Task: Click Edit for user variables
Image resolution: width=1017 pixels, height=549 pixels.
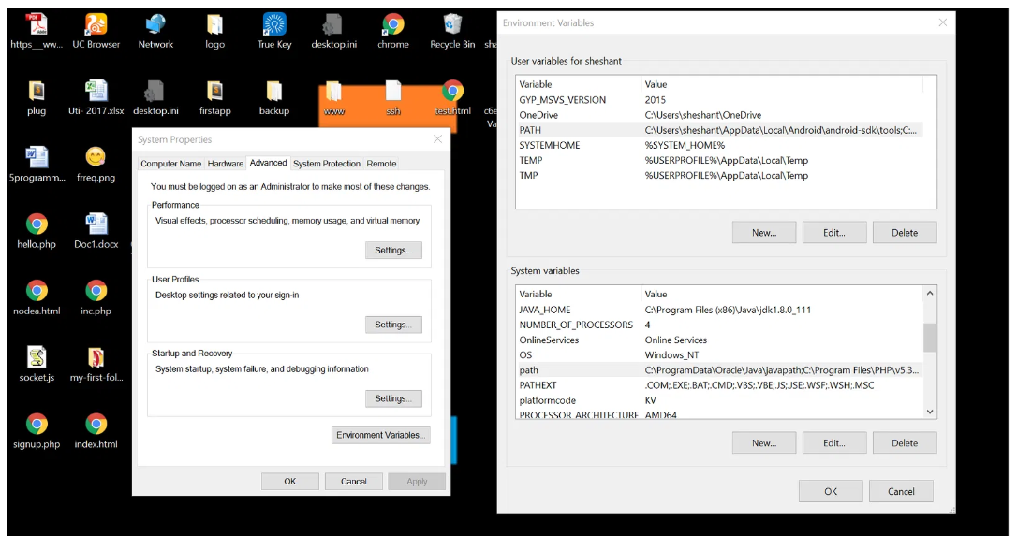Action: pos(833,233)
